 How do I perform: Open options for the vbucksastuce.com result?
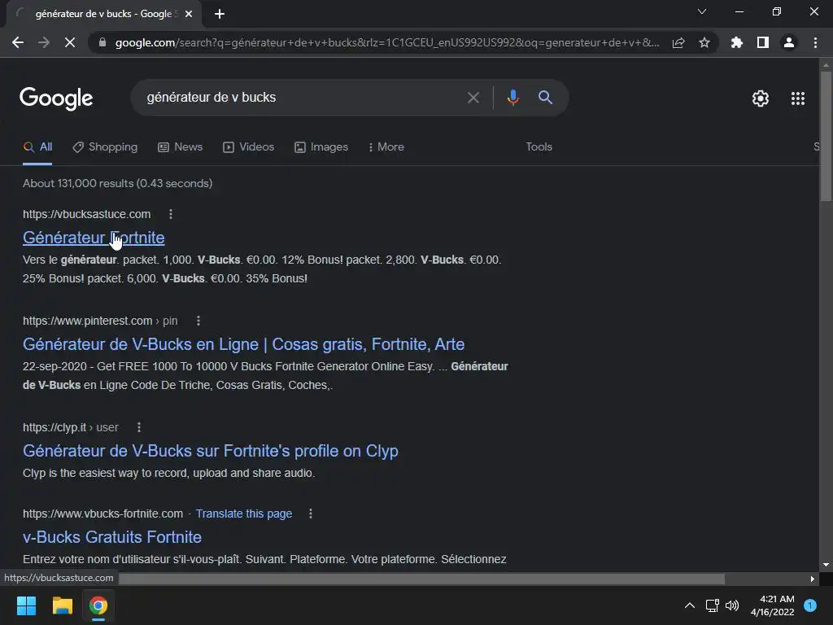pos(171,214)
